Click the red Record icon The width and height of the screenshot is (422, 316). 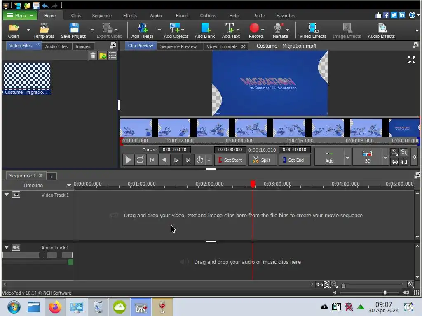point(254,28)
